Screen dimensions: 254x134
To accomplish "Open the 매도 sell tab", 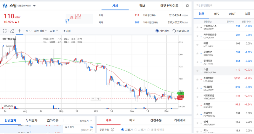I will pos(132,120).
